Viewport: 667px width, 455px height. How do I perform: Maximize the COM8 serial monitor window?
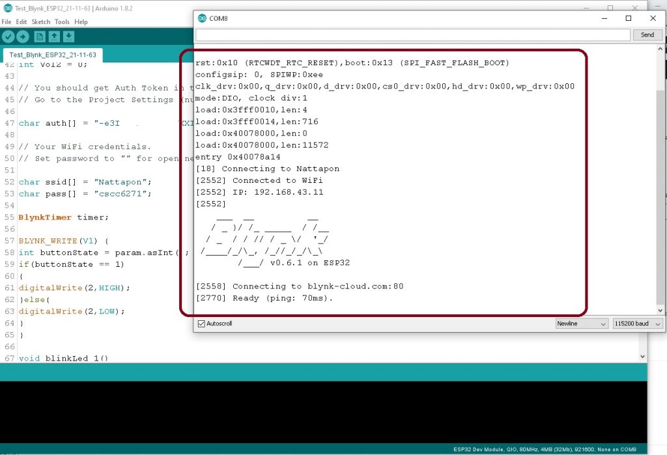629,18
